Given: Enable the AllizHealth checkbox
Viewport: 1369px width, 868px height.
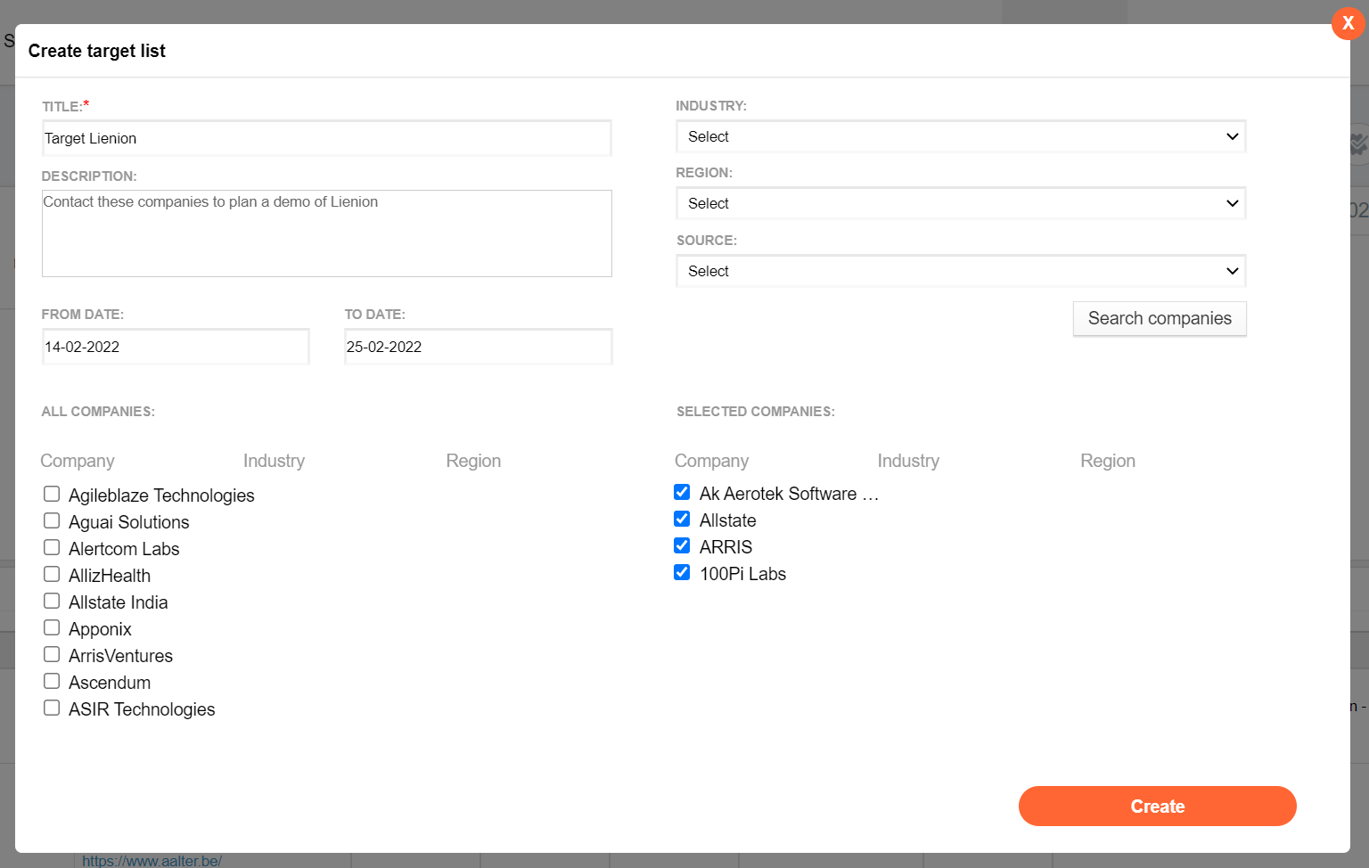Looking at the screenshot, I should (52, 574).
